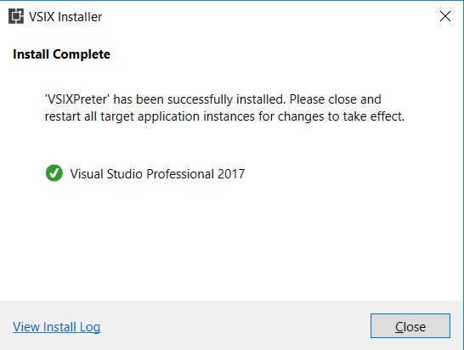Screen dimensions: 464x350
Task: Click the "Please close and" phrase in the message
Action: (x=336, y=99)
